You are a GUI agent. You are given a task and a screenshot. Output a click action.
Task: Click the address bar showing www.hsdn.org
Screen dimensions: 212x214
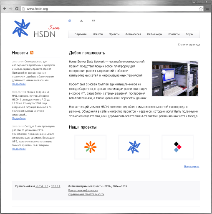point(110,9)
